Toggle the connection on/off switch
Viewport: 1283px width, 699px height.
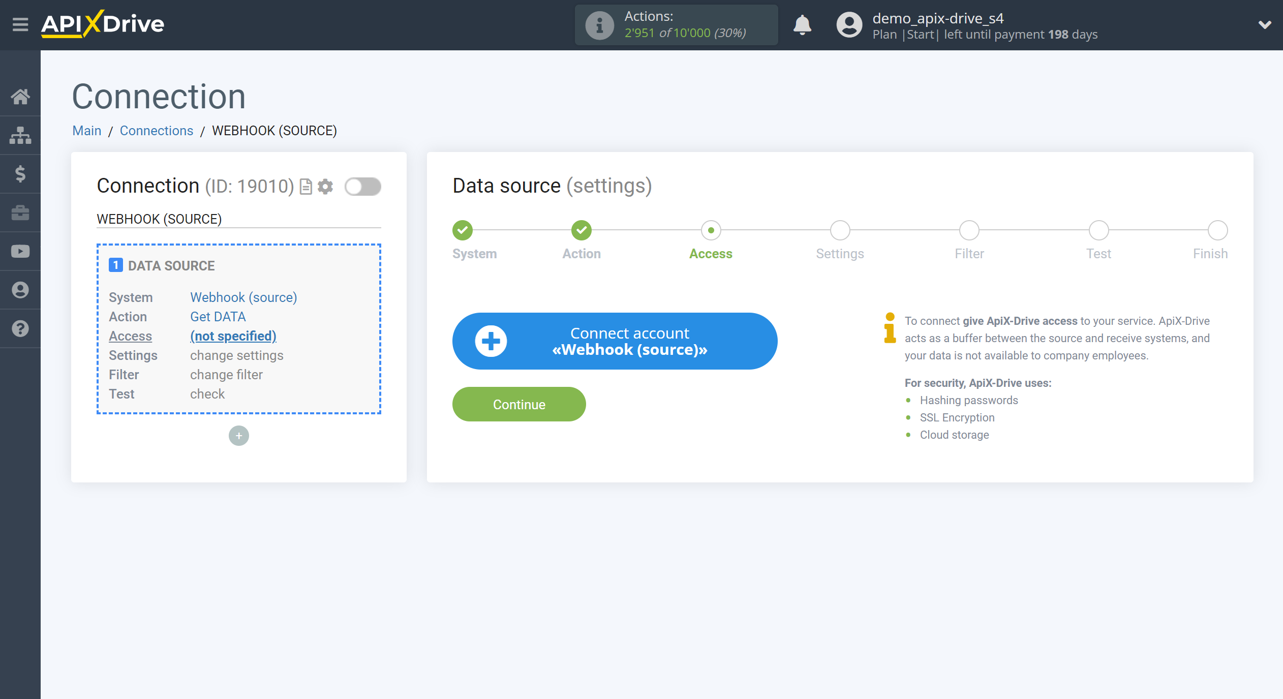point(363,187)
